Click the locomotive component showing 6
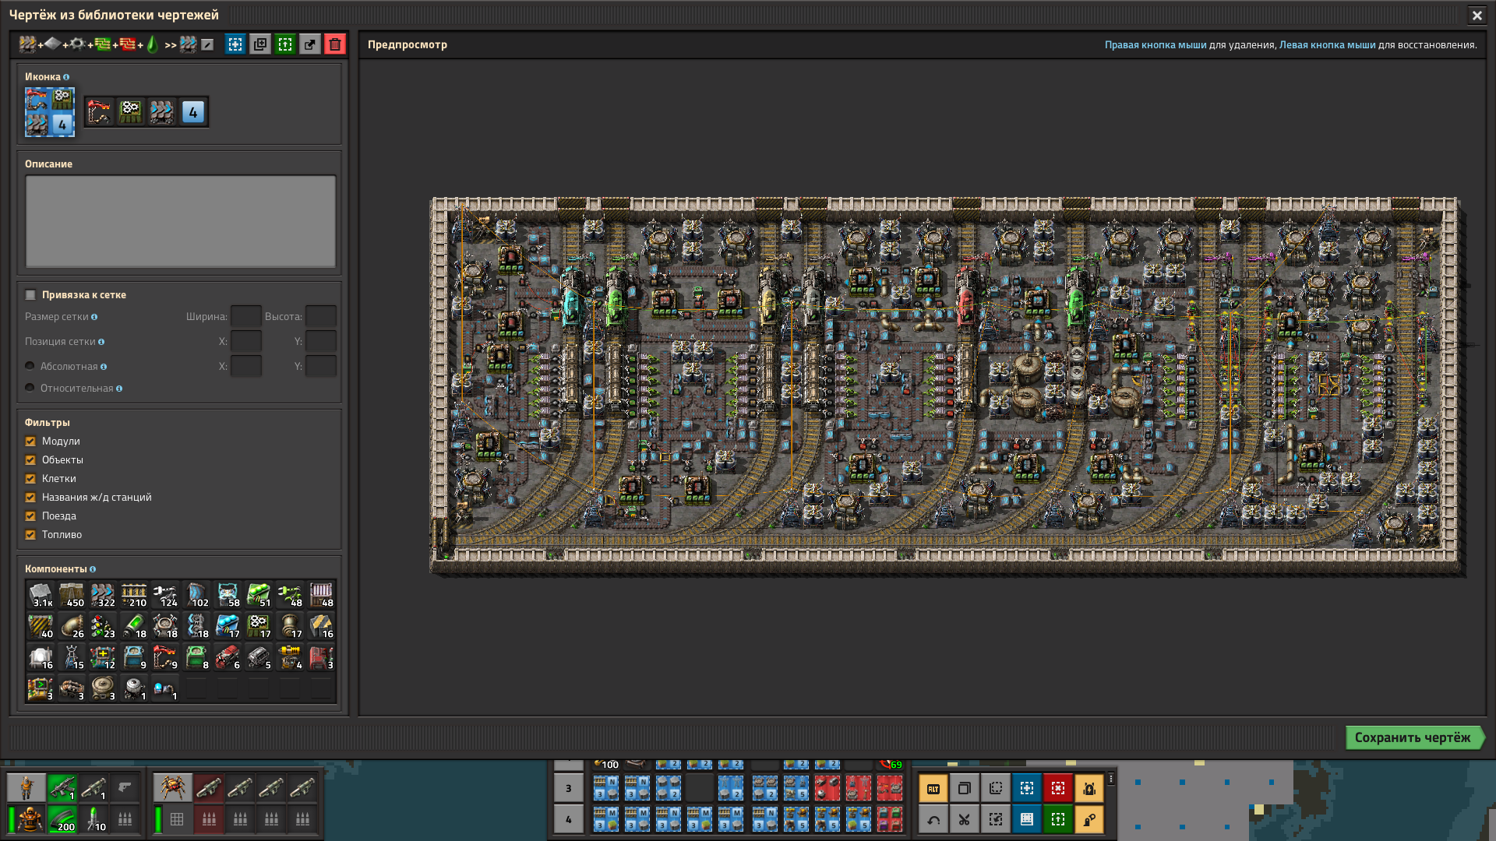Screen dimensions: 1496x841 tap(228, 657)
